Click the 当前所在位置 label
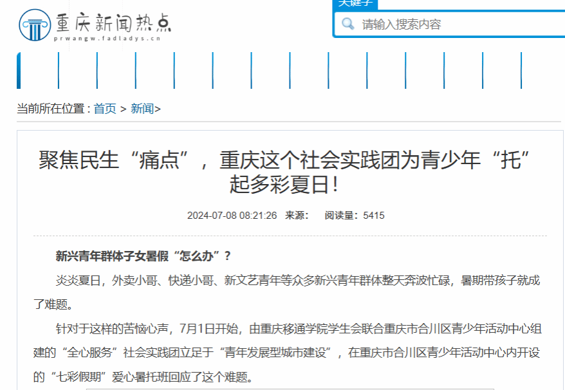 pos(53,109)
